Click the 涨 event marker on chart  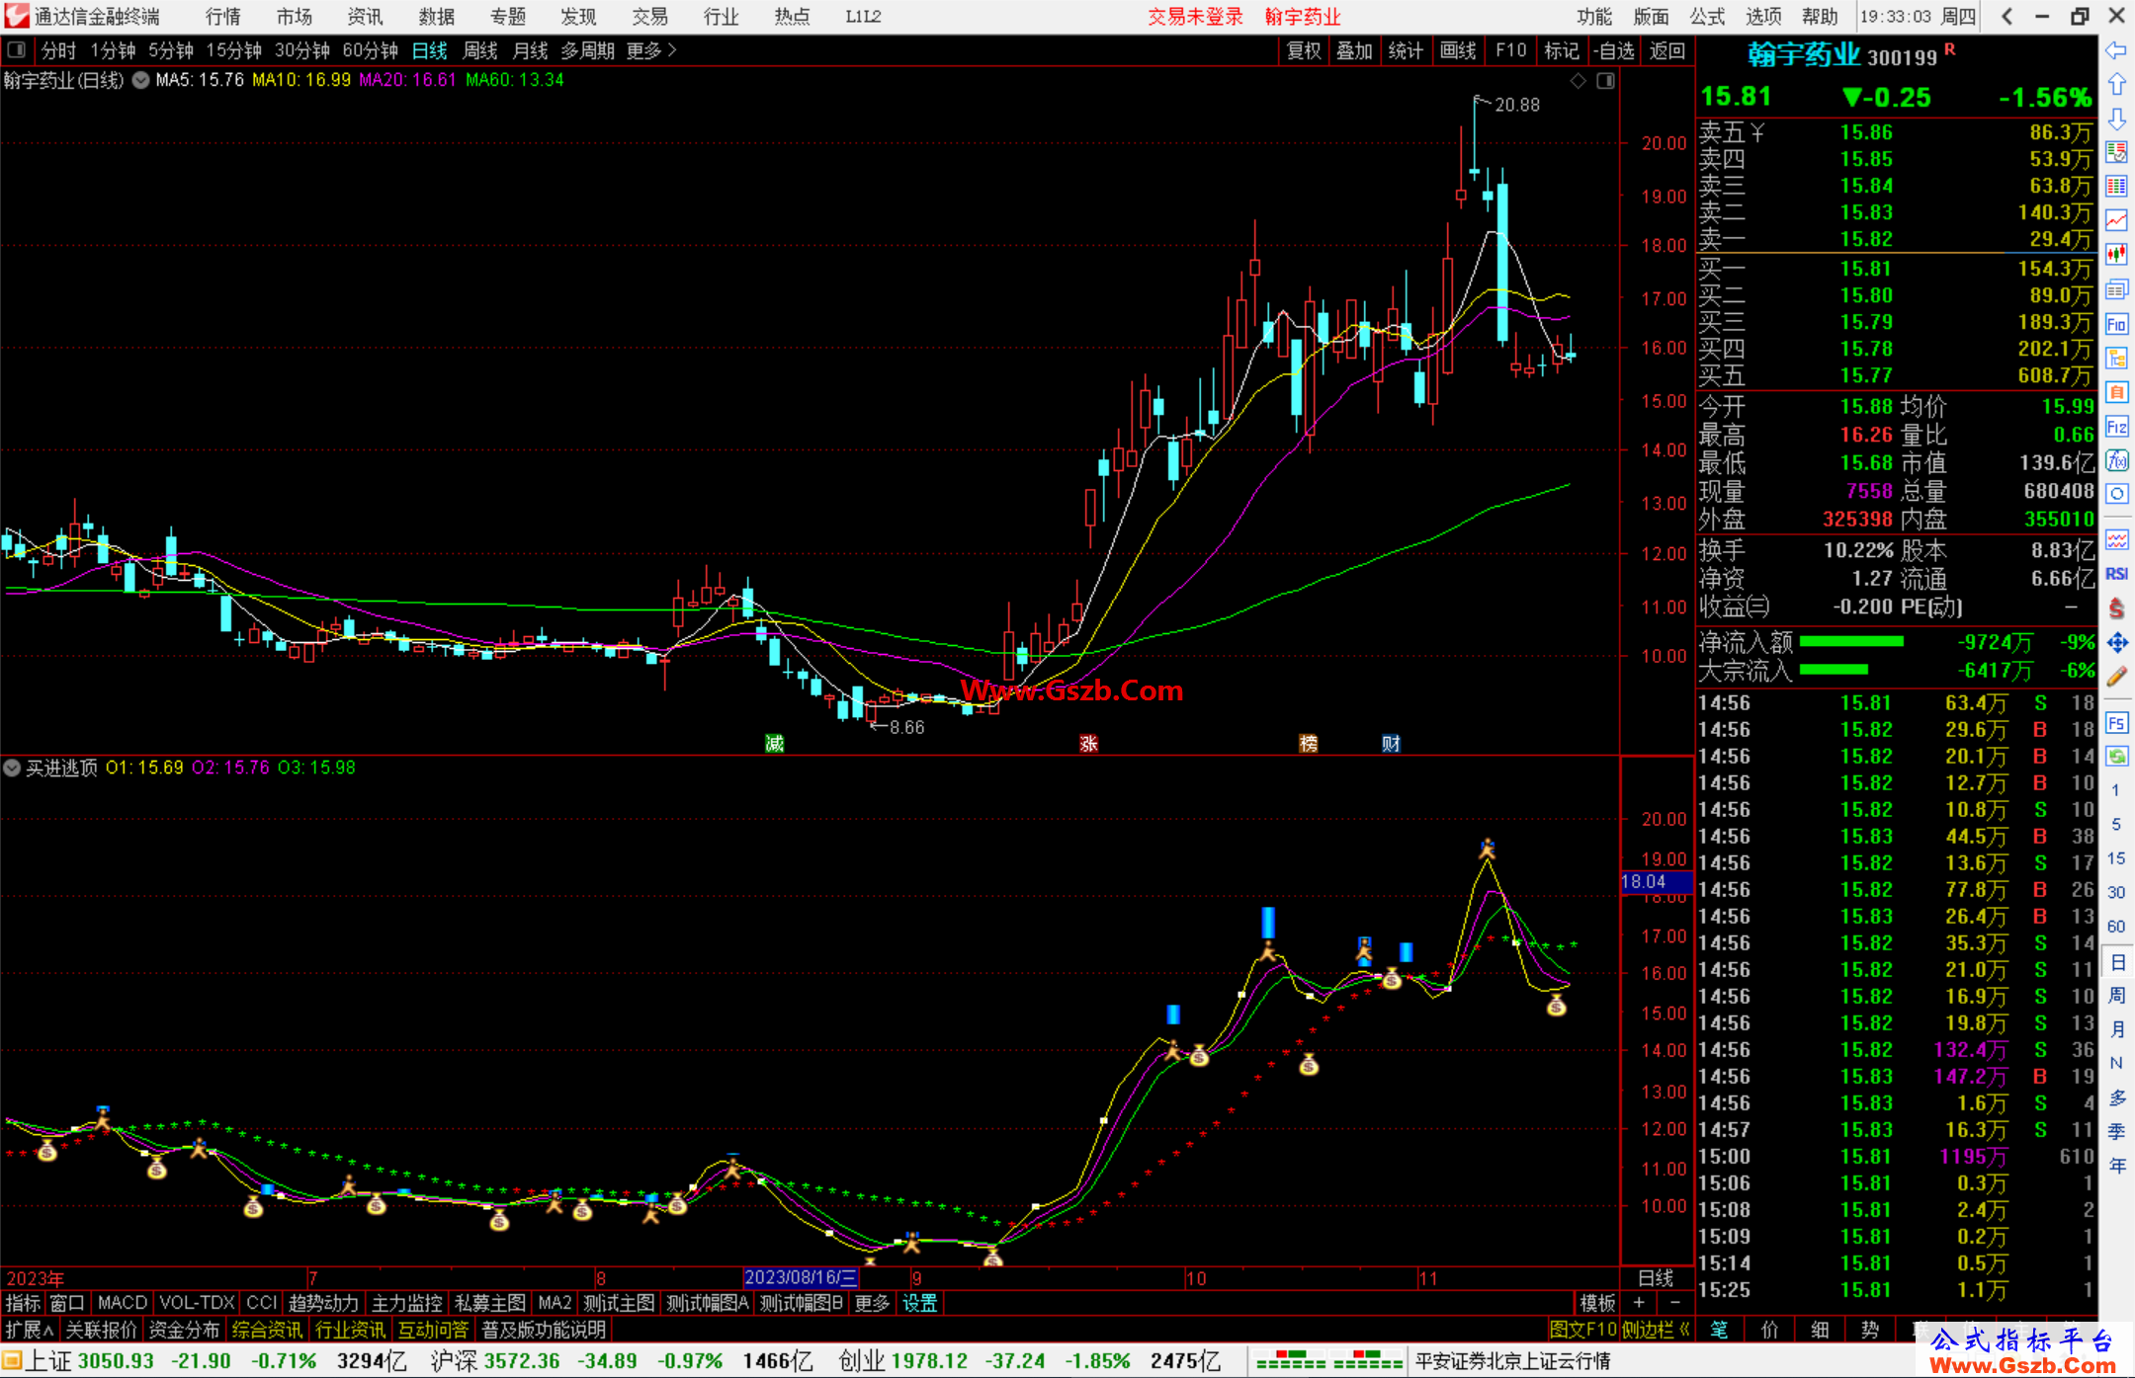point(1088,743)
